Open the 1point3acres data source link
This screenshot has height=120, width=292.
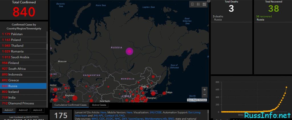click(x=137, y=119)
